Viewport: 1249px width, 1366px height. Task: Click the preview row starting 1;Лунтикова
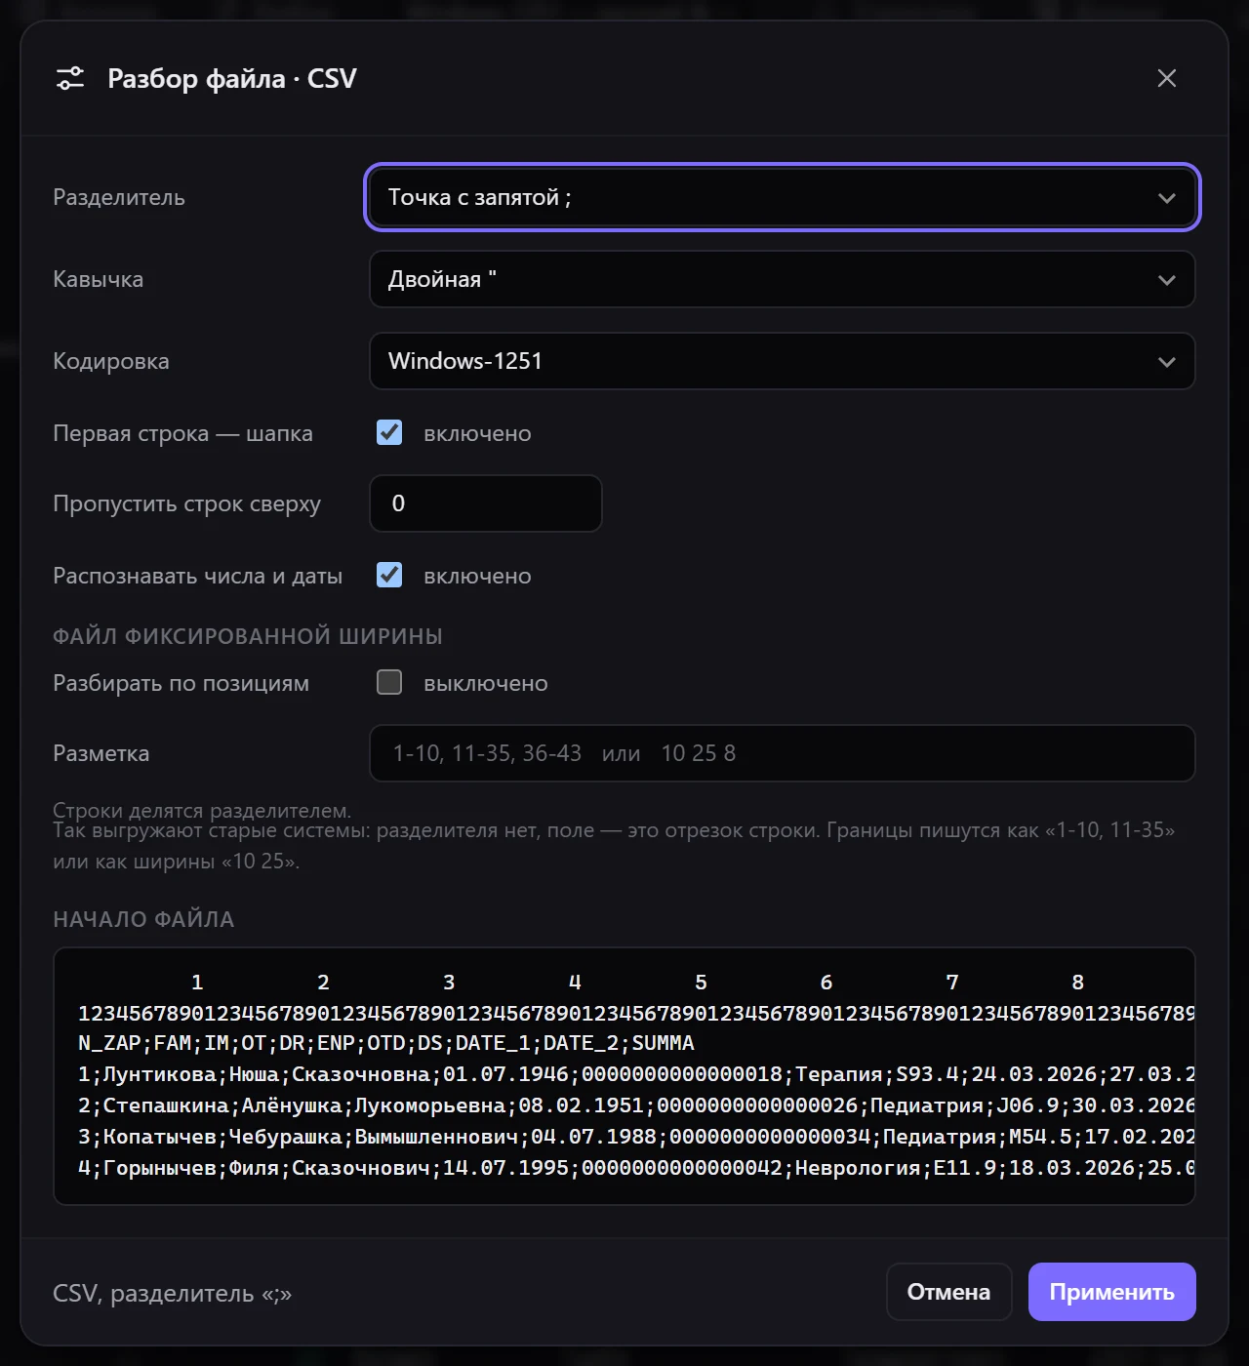(636, 1074)
